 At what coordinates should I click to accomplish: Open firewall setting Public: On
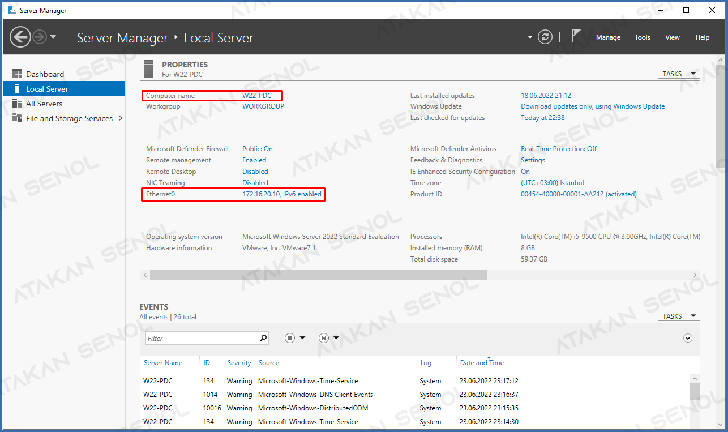[258, 149]
